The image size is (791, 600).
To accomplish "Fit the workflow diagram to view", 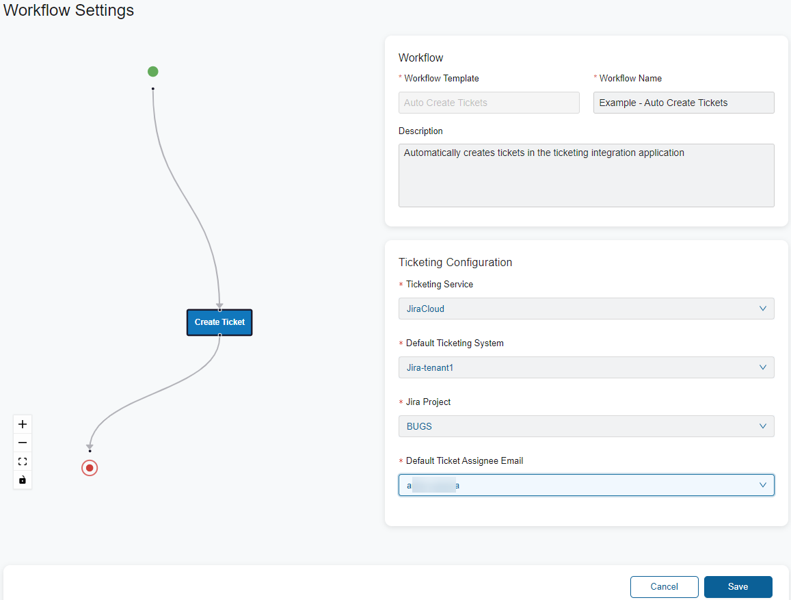I will (23, 462).
